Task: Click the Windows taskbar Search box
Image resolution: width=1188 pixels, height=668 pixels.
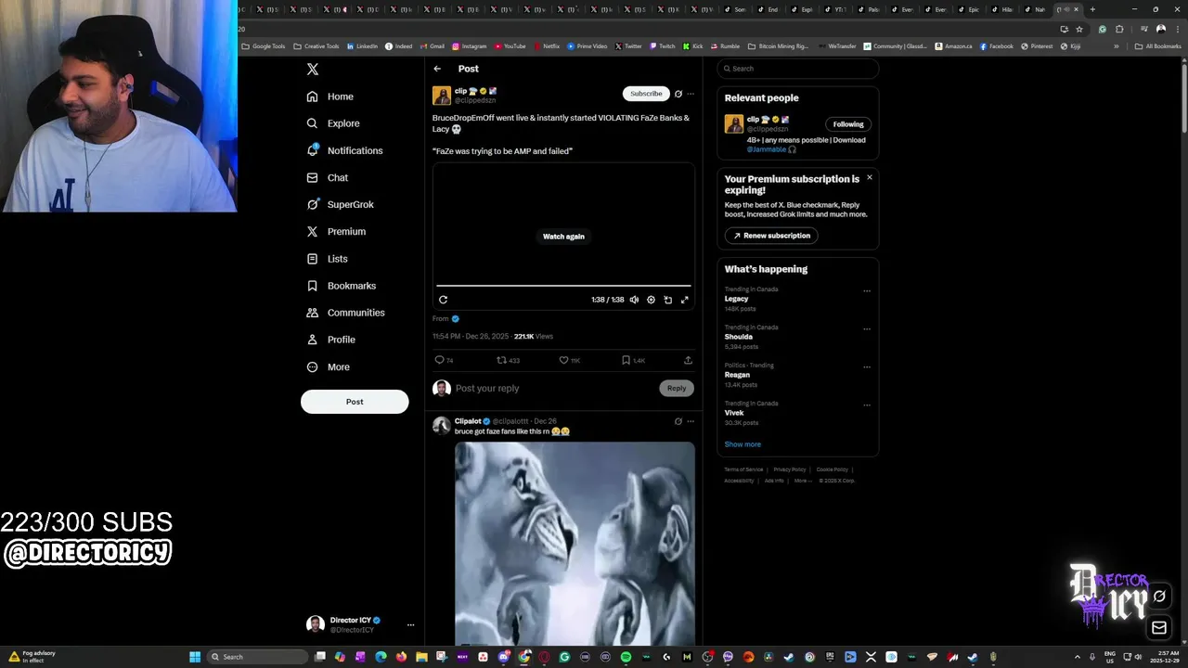Action: pyautogui.click(x=257, y=657)
